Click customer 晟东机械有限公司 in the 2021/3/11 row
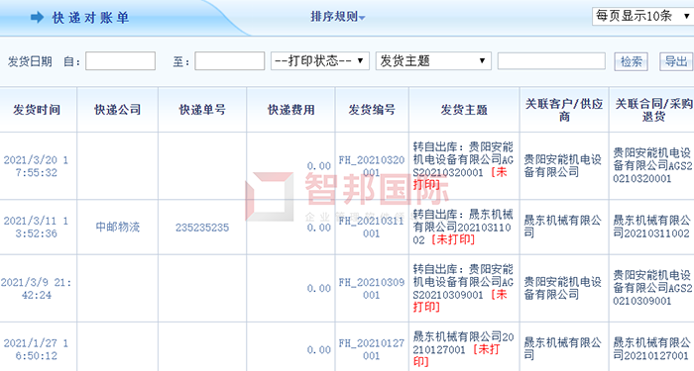This screenshot has width=694, height=371. [562, 227]
